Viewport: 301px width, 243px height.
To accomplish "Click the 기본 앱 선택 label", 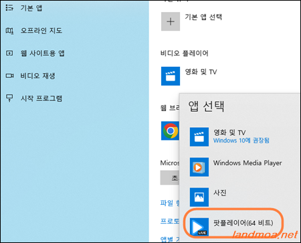I will 203,17.
